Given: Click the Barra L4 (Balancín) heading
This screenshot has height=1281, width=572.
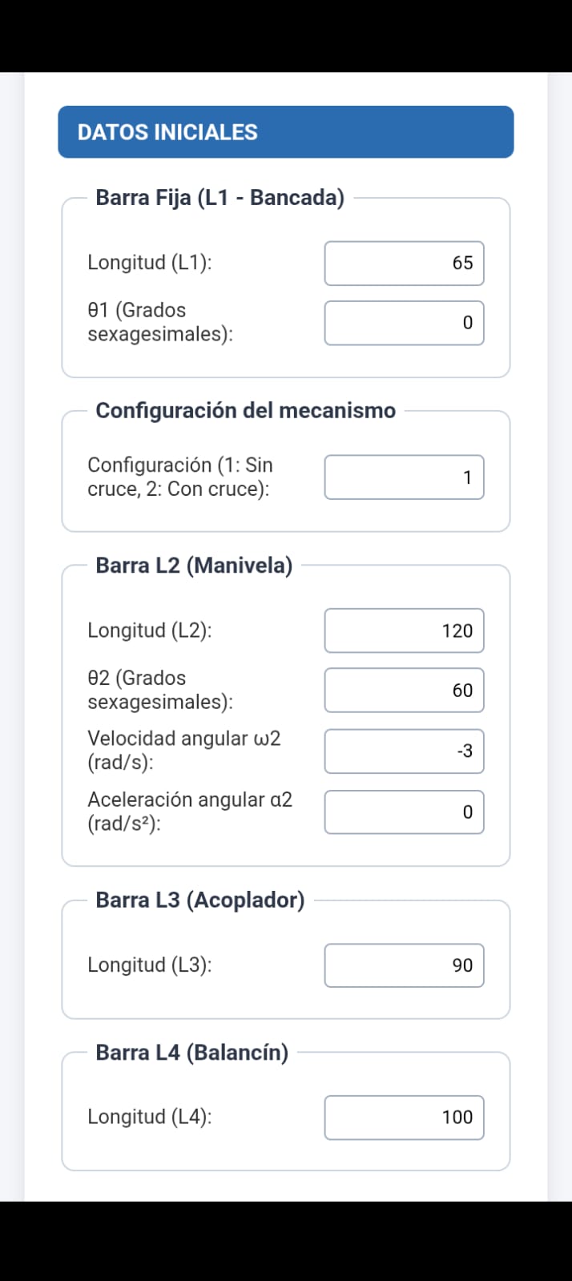Looking at the screenshot, I should [x=192, y=1053].
